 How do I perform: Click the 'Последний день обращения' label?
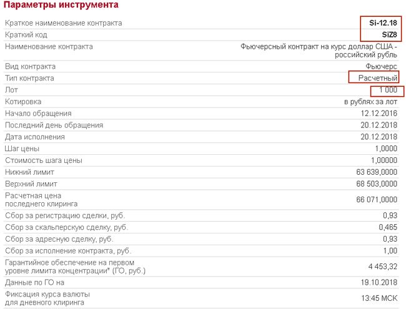click(54, 125)
